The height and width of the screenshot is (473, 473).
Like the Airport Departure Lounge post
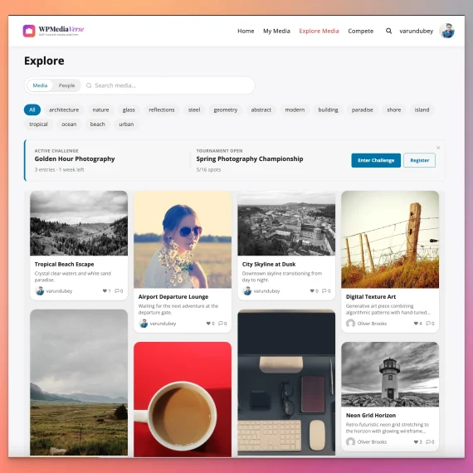click(x=208, y=324)
